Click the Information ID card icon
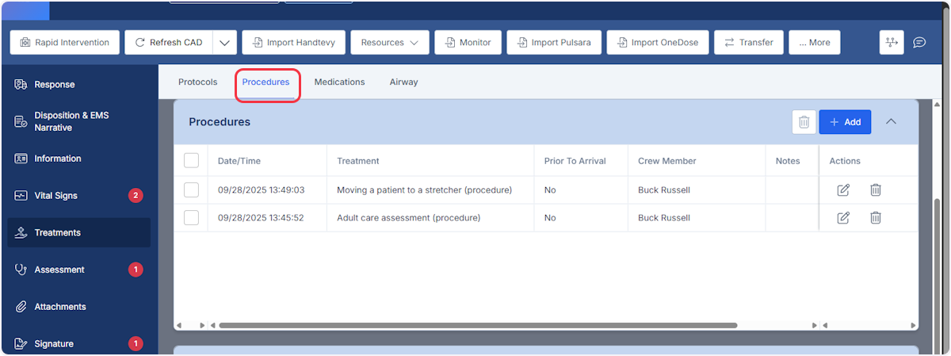Image resolution: width=951 pixels, height=356 pixels. click(21, 159)
